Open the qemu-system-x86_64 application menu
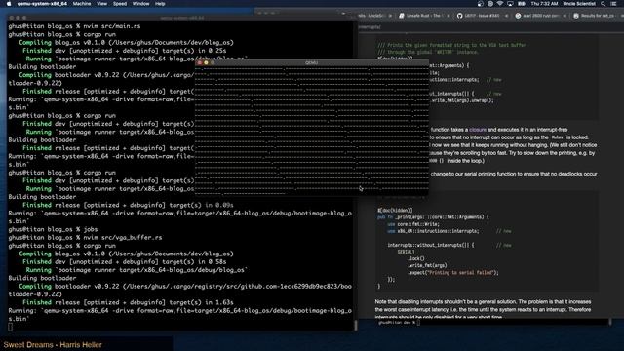The image size is (624, 351). (x=42, y=4)
